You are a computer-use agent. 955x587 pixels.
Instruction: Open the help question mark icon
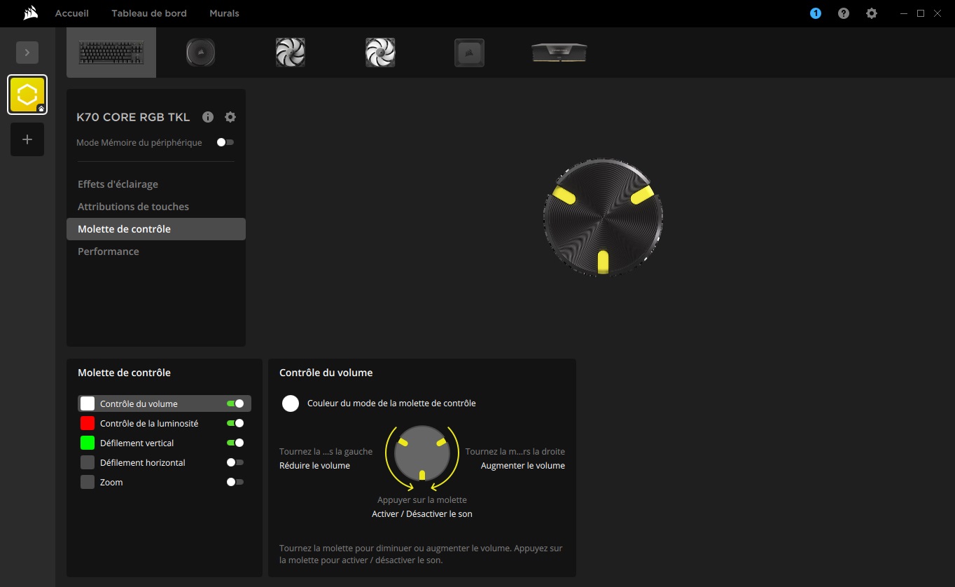pos(843,13)
